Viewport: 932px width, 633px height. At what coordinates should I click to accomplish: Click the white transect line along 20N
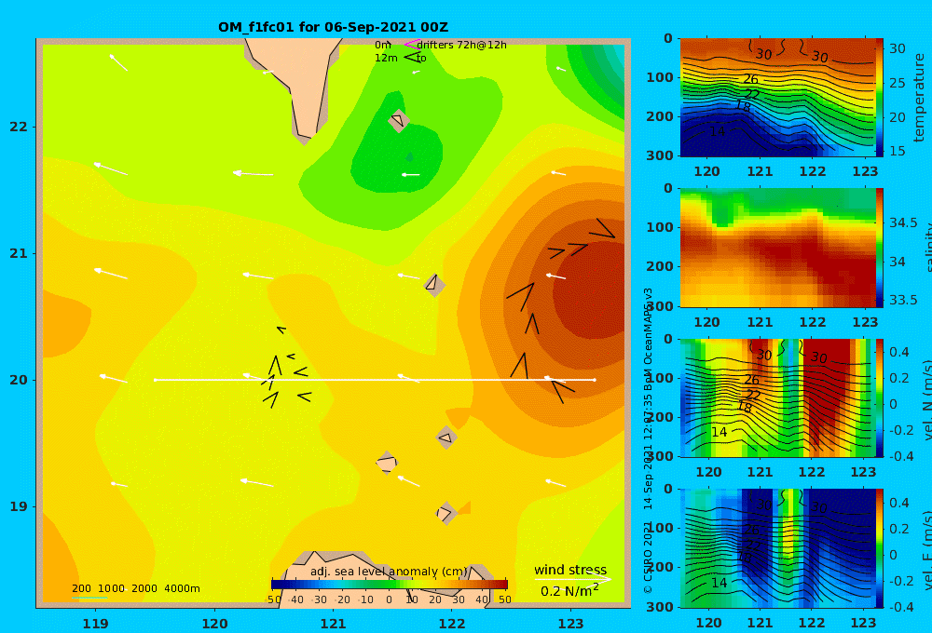pyautogui.click(x=375, y=380)
